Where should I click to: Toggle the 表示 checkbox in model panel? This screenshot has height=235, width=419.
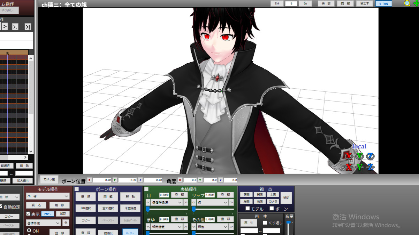coord(29,214)
